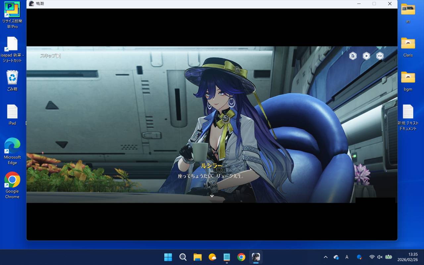Open the OneDrive tray icon
The height and width of the screenshot is (265, 424).
(336, 257)
